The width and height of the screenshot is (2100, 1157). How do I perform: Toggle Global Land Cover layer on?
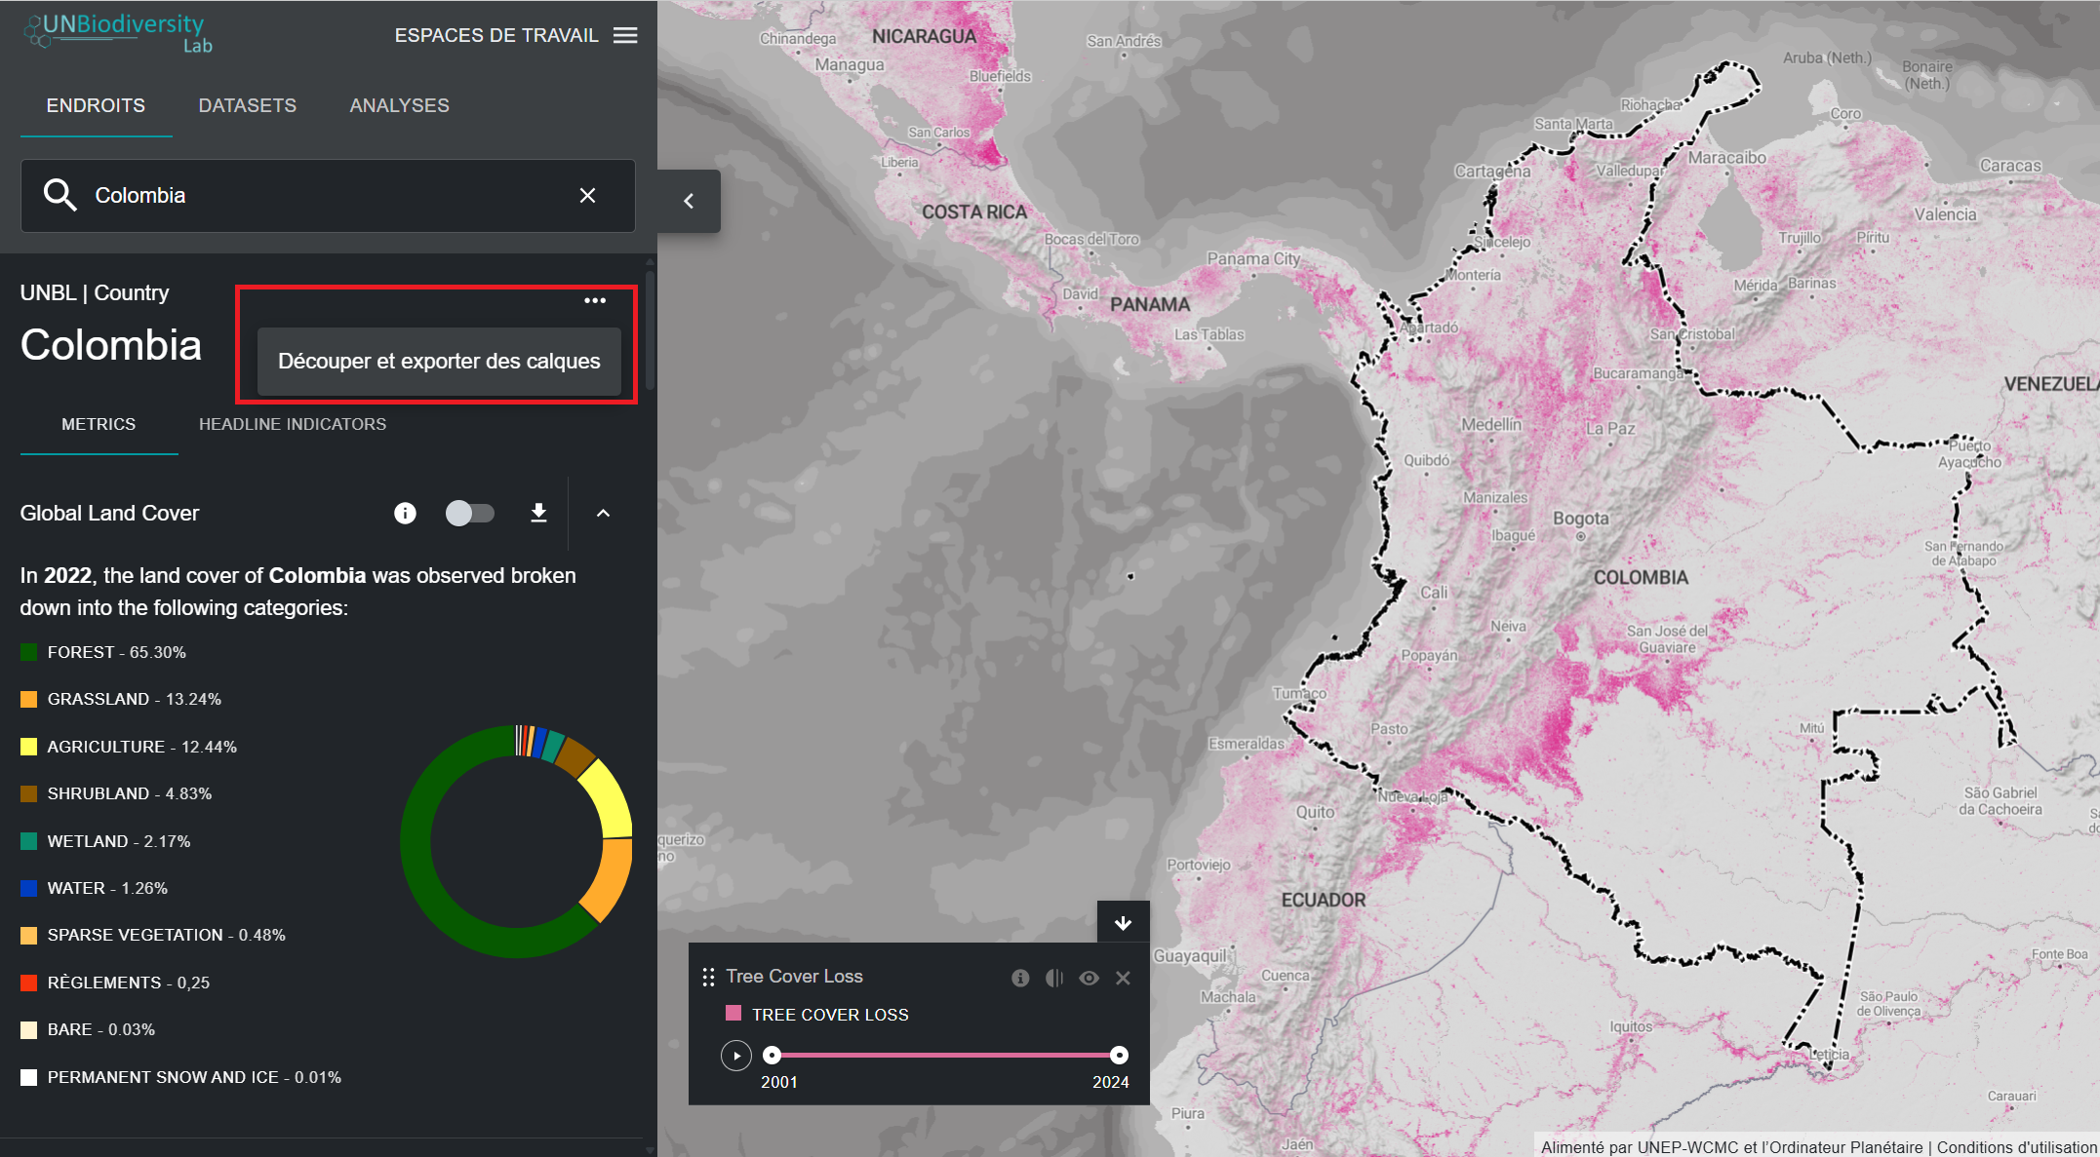(x=469, y=513)
